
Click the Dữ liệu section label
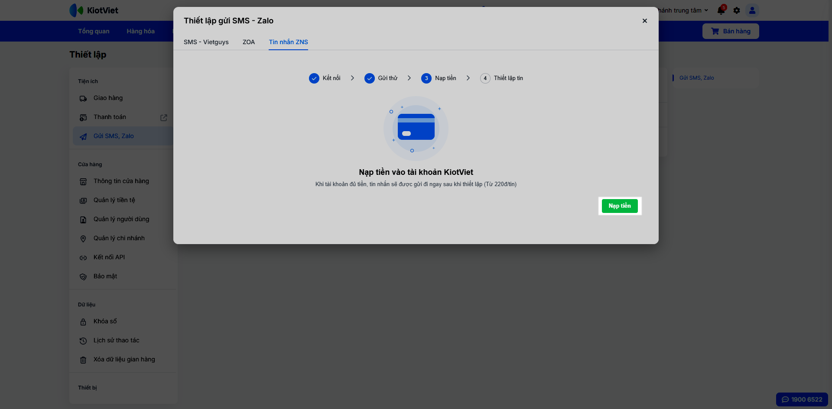click(87, 305)
